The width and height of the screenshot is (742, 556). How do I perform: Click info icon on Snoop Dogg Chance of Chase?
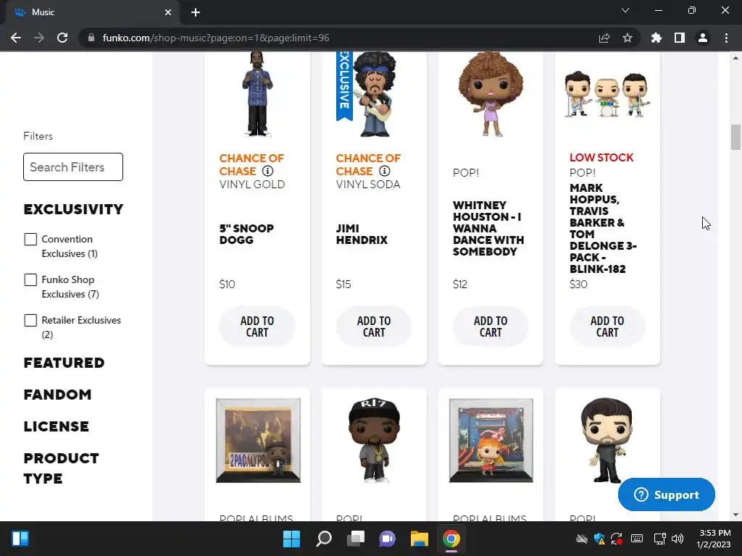point(268,171)
